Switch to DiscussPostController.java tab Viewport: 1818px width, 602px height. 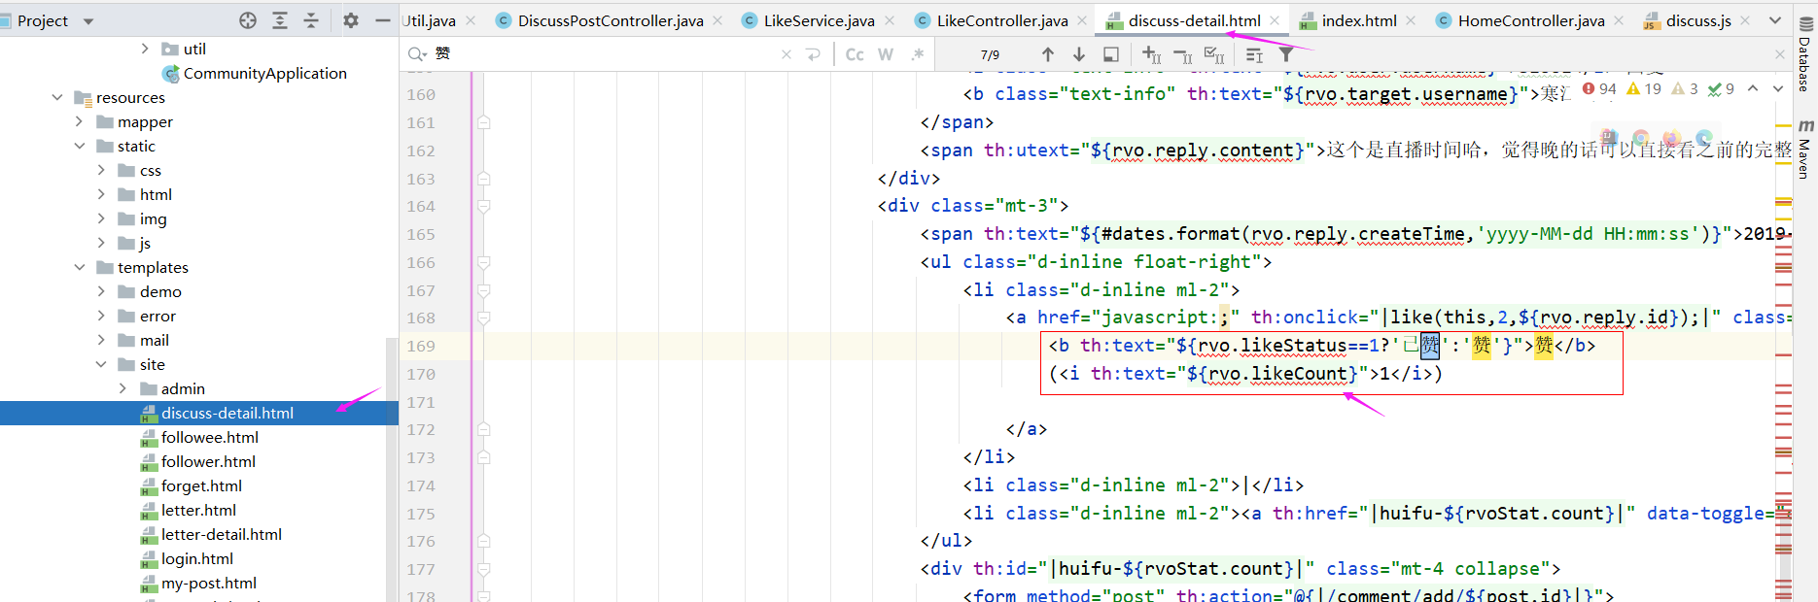tap(611, 20)
